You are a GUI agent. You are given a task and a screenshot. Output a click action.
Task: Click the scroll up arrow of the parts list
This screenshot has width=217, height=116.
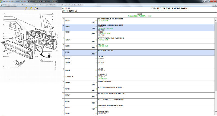point(215,19)
